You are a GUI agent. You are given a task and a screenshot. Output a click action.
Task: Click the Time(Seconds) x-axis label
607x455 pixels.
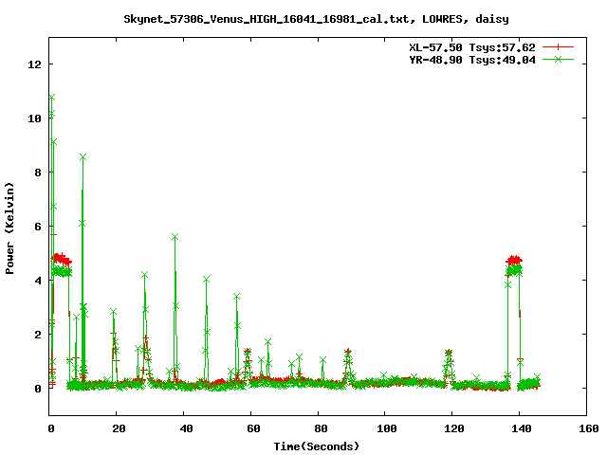point(317,446)
